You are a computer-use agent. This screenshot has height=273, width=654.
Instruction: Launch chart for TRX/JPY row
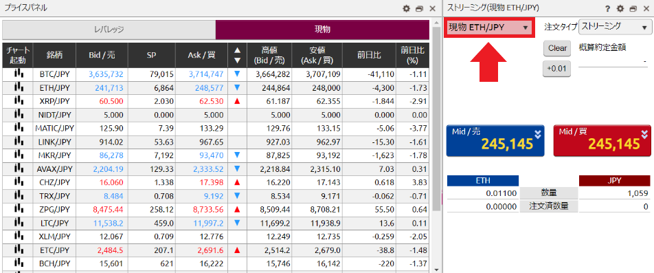(x=18, y=195)
